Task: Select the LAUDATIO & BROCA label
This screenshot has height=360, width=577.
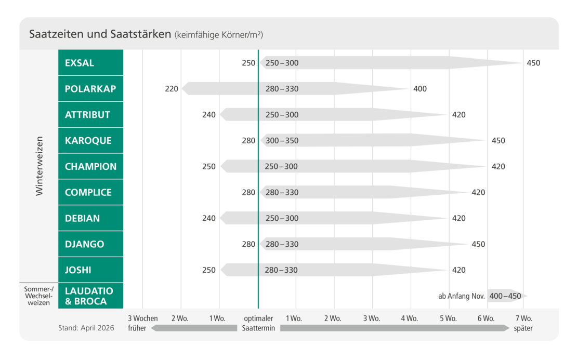Action: point(90,296)
